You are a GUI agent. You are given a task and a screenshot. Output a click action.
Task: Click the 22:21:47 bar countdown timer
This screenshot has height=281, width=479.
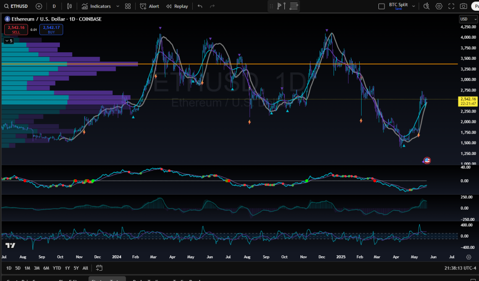[468, 104]
